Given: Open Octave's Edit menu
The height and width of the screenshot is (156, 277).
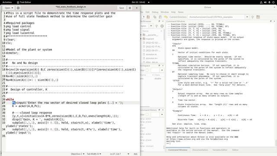Looking at the screenshot, I should (148, 12).
